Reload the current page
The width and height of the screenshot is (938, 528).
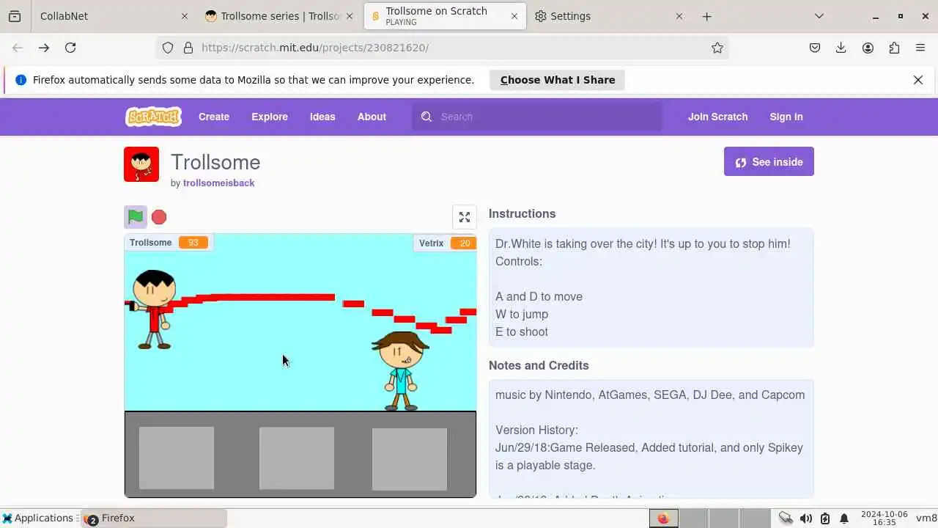(x=70, y=48)
